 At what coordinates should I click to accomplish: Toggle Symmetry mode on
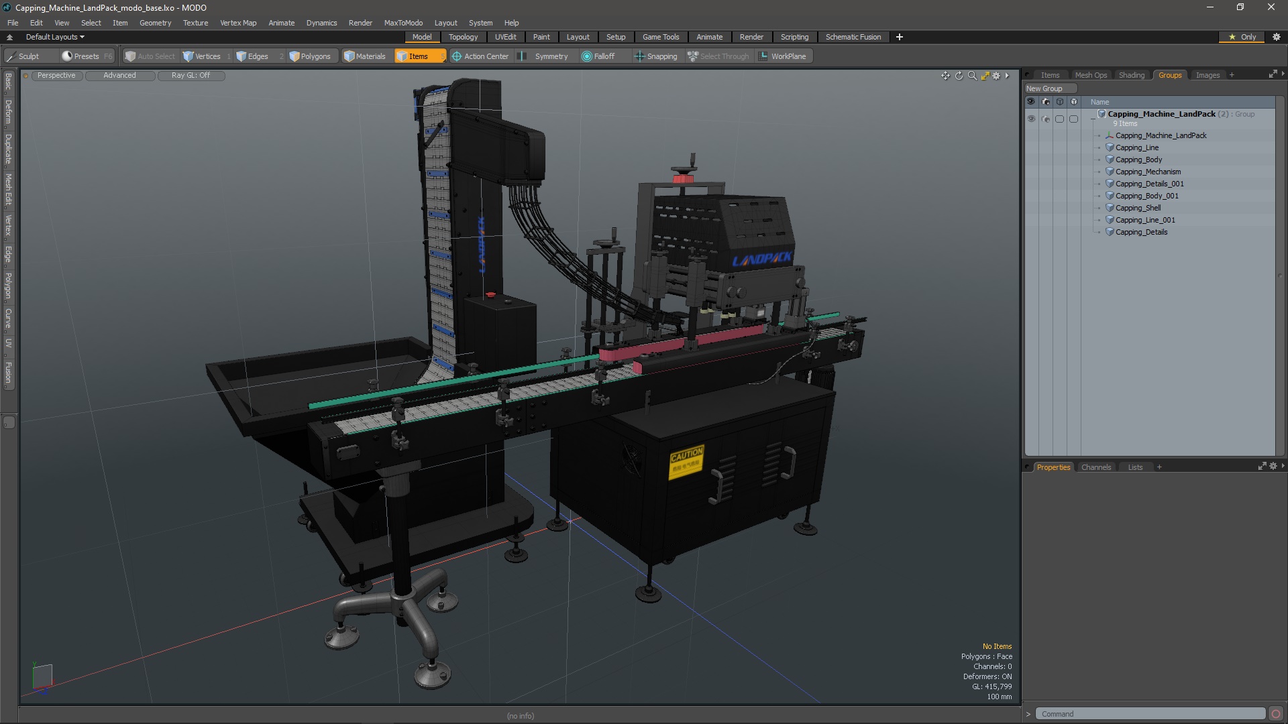pyautogui.click(x=543, y=56)
